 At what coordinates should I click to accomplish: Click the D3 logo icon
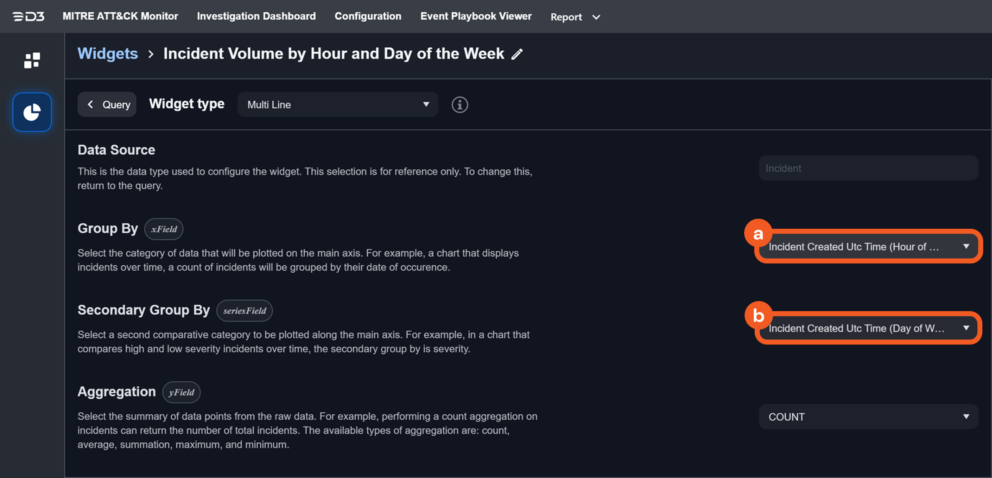pyautogui.click(x=28, y=16)
